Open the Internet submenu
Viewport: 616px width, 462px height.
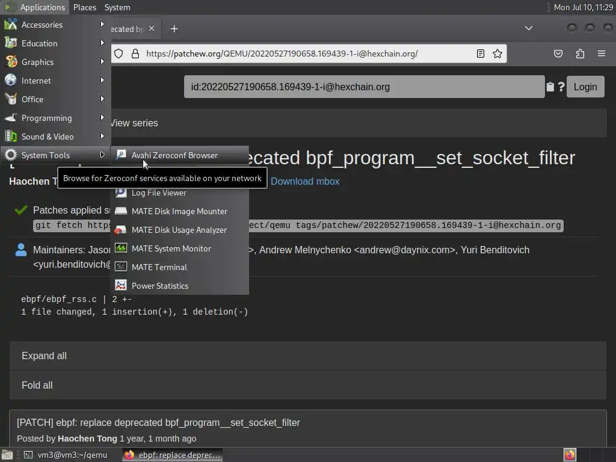tap(55, 81)
